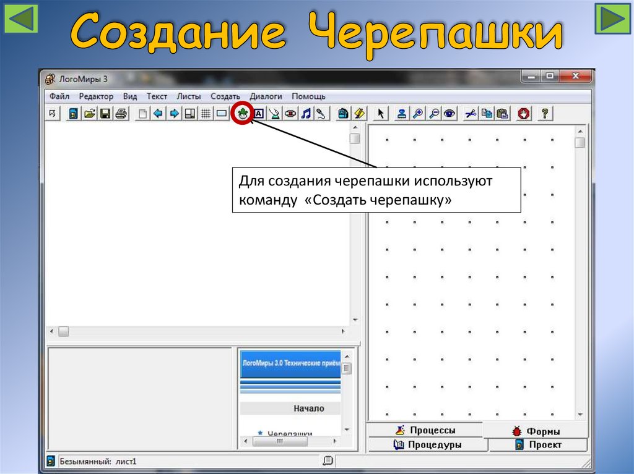634x474 pixels.
Task: Click inside the empty command center field
Action: tap(140, 398)
